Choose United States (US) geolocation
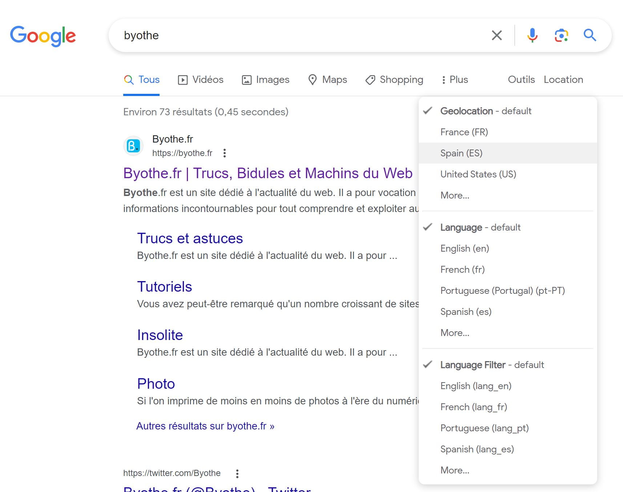 click(x=508, y=174)
